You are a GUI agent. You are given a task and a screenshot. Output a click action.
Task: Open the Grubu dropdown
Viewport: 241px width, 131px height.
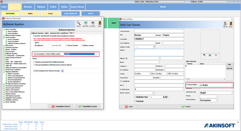coord(149,74)
